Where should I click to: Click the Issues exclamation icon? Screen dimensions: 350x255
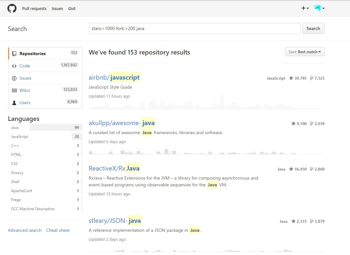point(14,78)
